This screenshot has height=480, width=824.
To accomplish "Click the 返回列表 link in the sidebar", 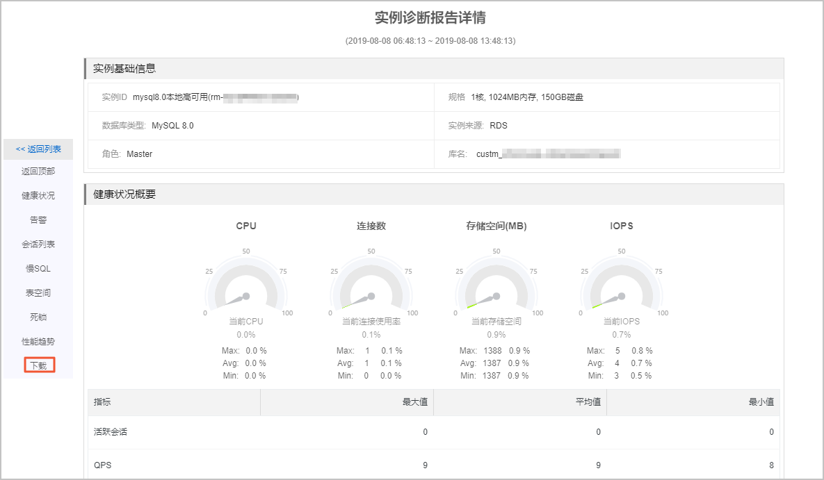I will pyautogui.click(x=38, y=149).
